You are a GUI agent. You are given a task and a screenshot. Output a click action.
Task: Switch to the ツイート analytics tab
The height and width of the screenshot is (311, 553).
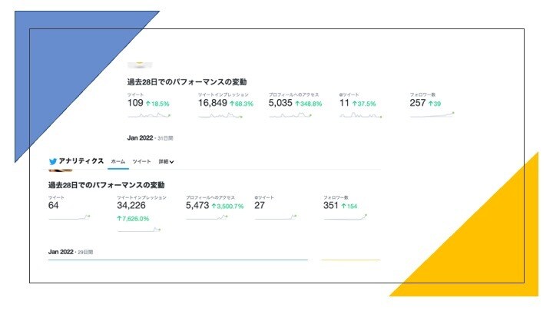pos(141,161)
